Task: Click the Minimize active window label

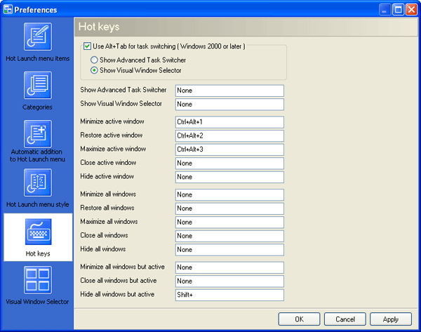Action: [112, 121]
